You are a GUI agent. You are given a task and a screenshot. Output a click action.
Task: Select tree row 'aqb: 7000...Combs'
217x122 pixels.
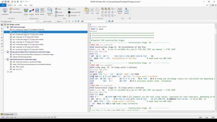18,67
